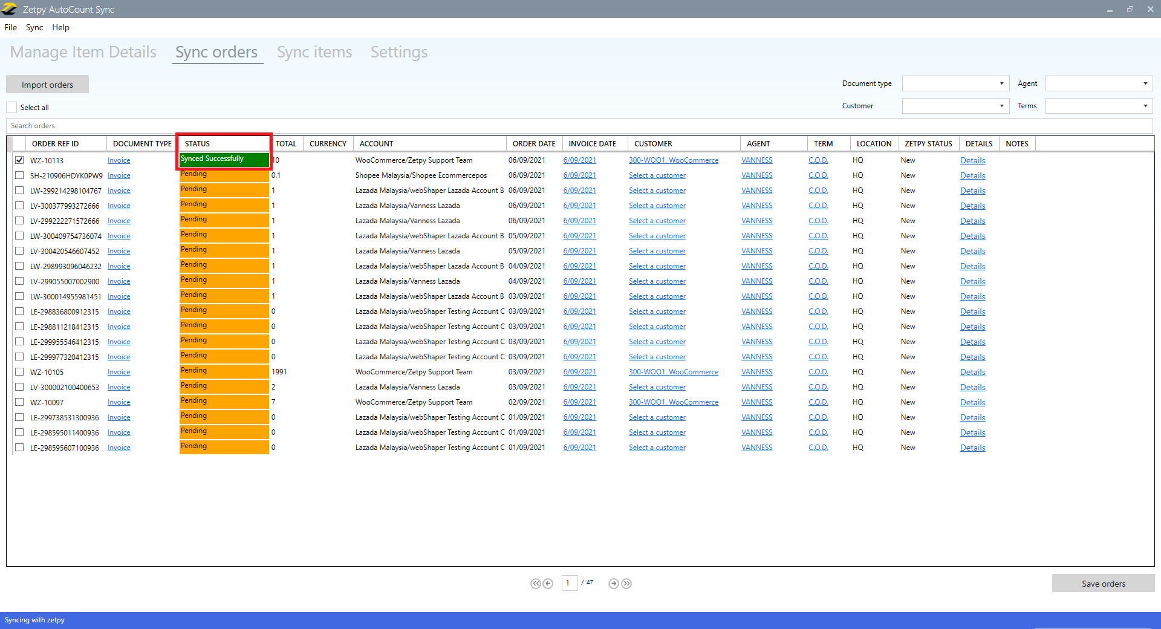Click the next page arrow
The height and width of the screenshot is (629, 1161).
coord(613,584)
